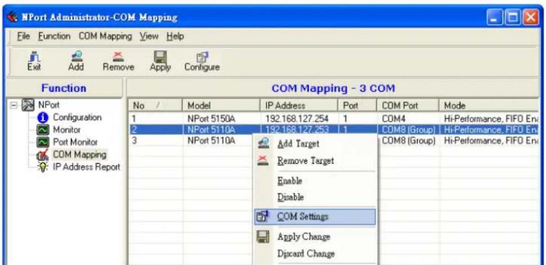Open the Function menu
This screenshot has height=265, width=546.
tap(54, 36)
